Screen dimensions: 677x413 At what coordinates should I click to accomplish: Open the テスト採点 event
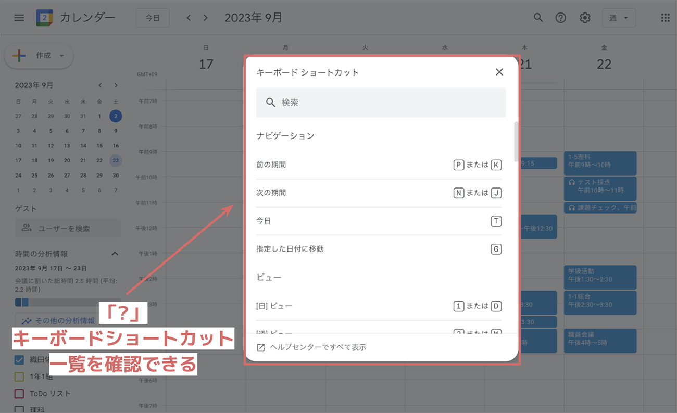(600, 188)
